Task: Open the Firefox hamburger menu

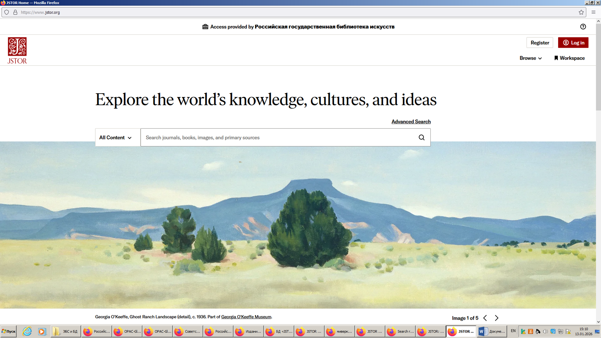Action: point(594,12)
